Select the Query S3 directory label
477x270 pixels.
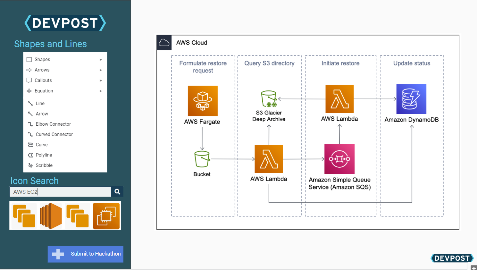(269, 63)
